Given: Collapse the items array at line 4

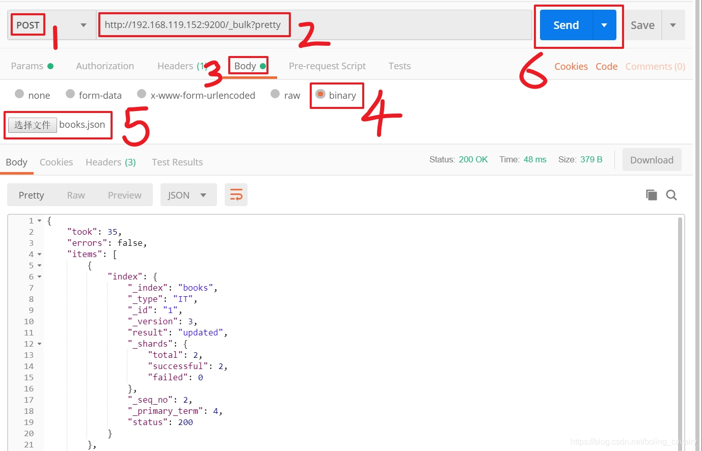Looking at the screenshot, I should (39, 255).
